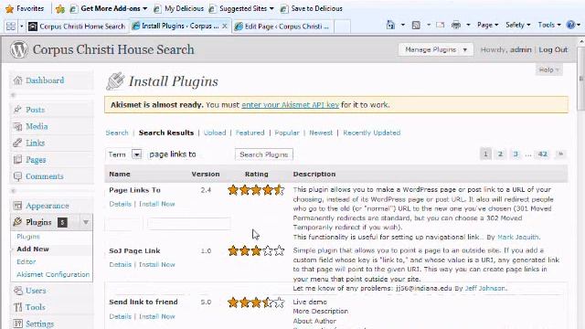Click Log Out
Viewport: 585px width, 329px height.
(x=553, y=49)
